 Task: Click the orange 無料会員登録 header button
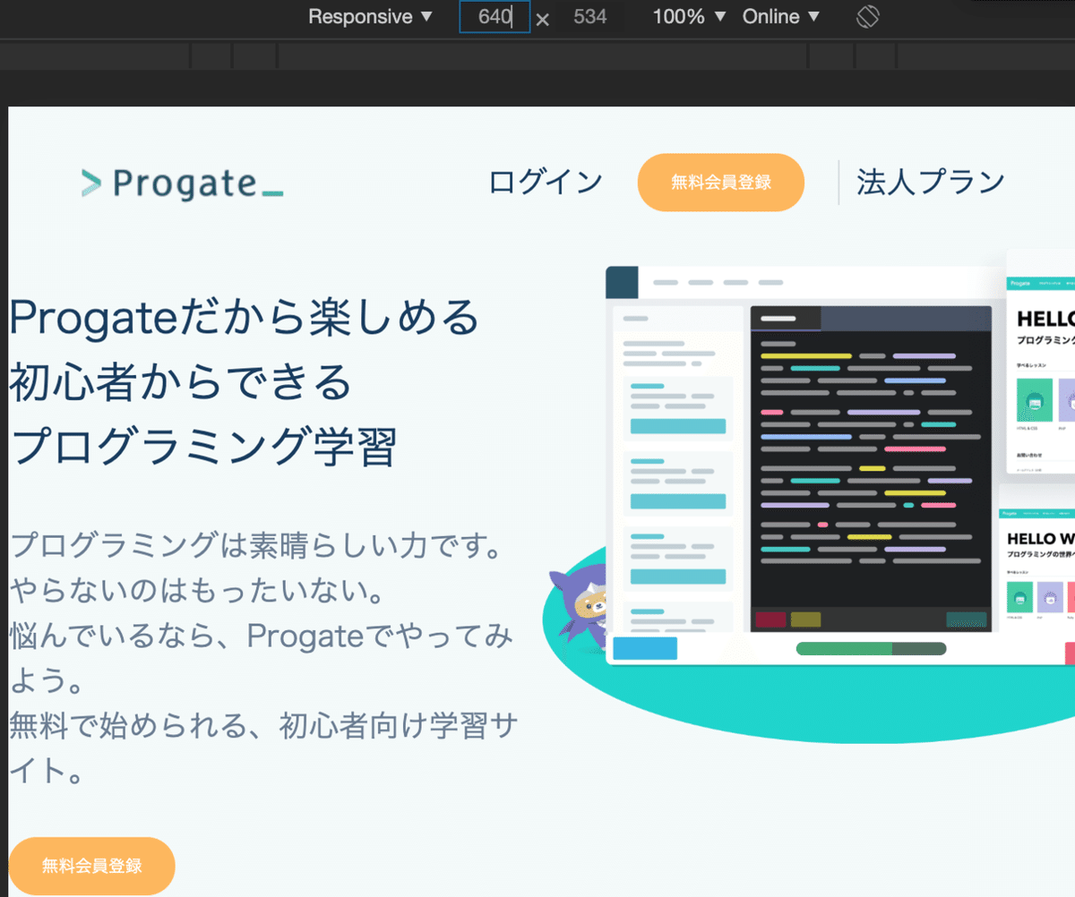720,182
